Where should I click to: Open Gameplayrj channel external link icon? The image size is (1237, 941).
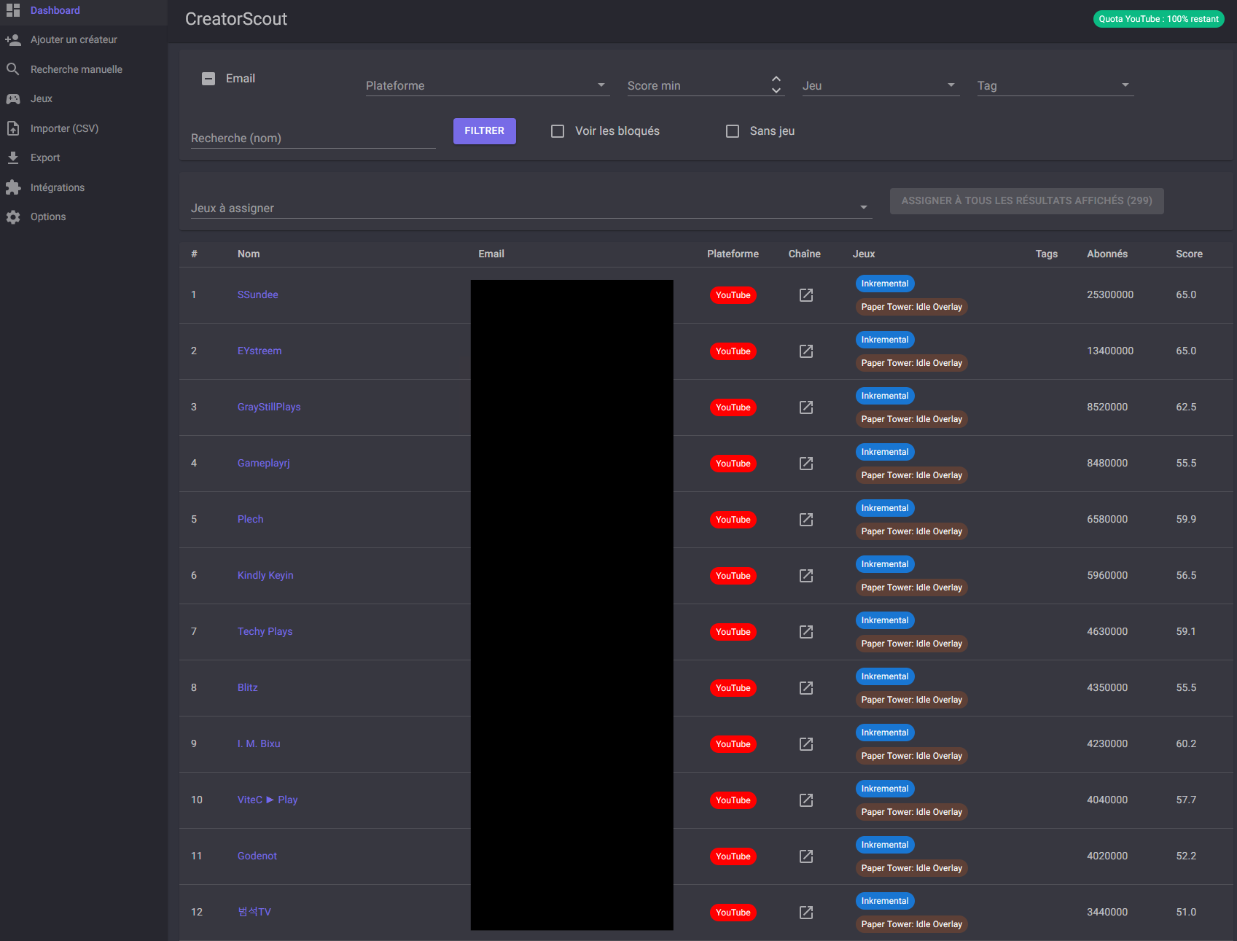[x=806, y=464]
